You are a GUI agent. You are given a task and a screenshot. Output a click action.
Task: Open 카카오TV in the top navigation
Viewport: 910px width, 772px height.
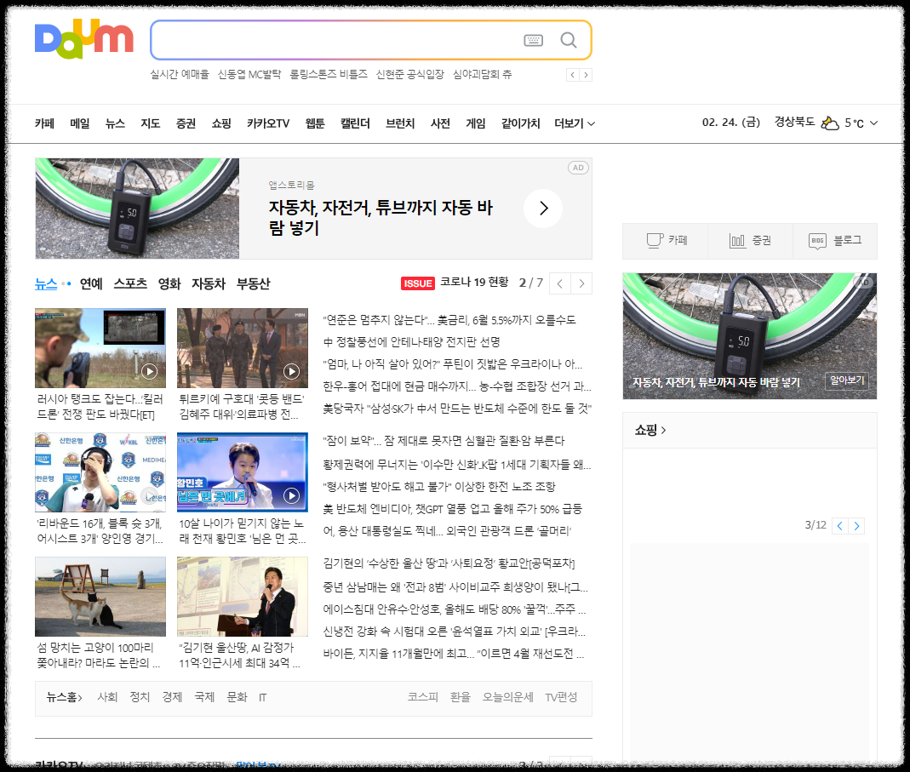click(x=268, y=123)
